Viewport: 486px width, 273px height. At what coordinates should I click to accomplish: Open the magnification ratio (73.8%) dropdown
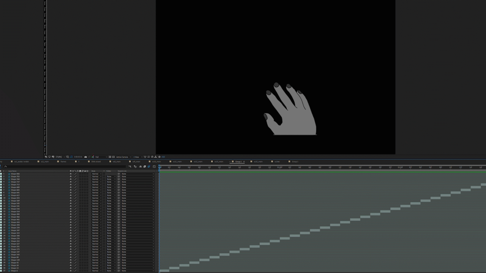(x=60, y=157)
